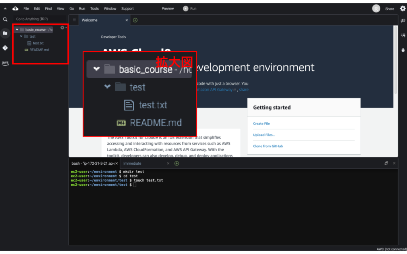The width and height of the screenshot is (407, 254).
Task: Open the Run menu
Action: pos(82,9)
